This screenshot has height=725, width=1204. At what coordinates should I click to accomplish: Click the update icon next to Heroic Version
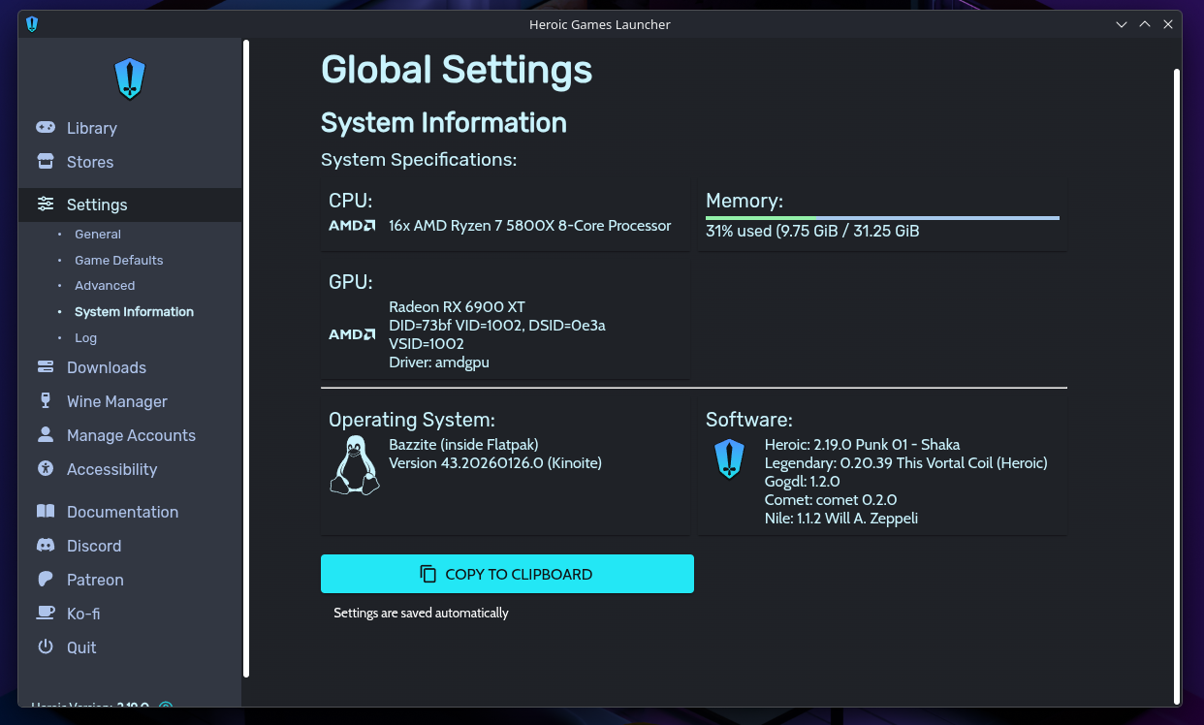(x=165, y=708)
